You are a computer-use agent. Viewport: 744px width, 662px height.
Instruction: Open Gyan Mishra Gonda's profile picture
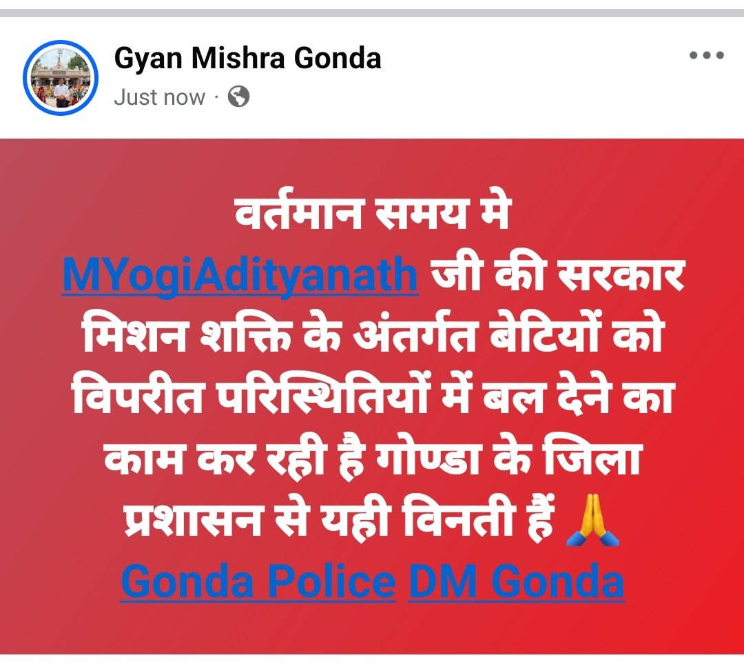tap(60, 77)
